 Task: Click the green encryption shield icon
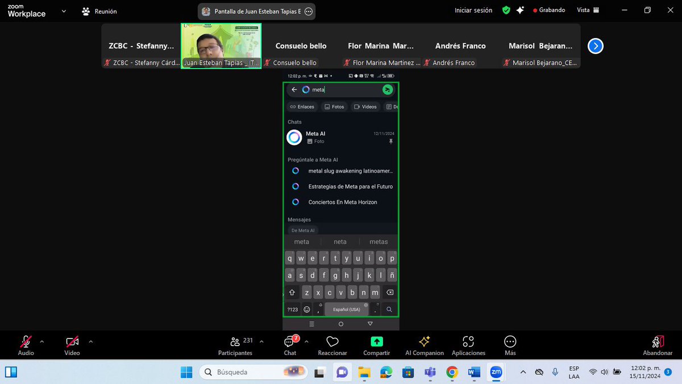point(506,10)
